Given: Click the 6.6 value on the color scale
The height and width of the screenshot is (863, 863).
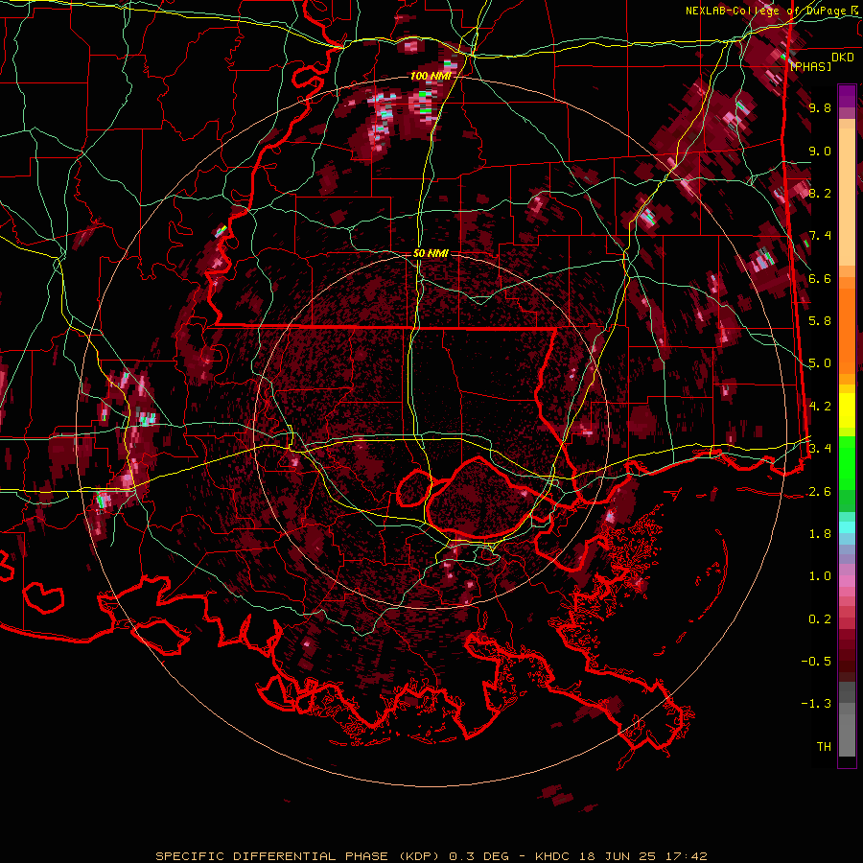Looking at the screenshot, I should click(x=820, y=278).
